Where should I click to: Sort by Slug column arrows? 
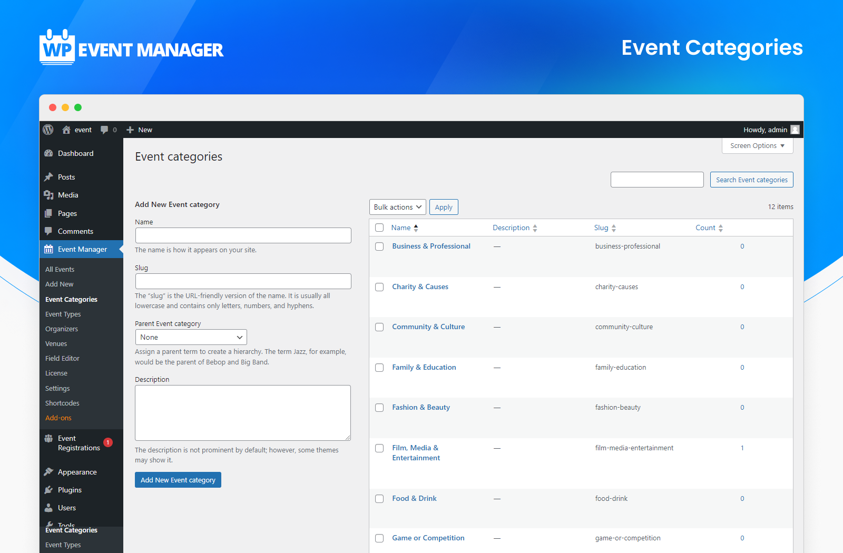pyautogui.click(x=614, y=228)
